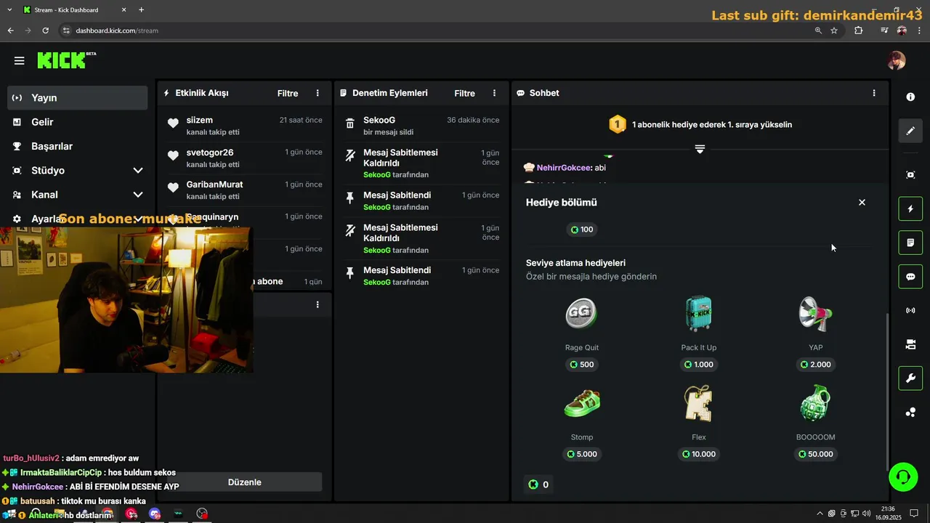
Task: Select the Rage Quit gift
Action: click(581, 314)
